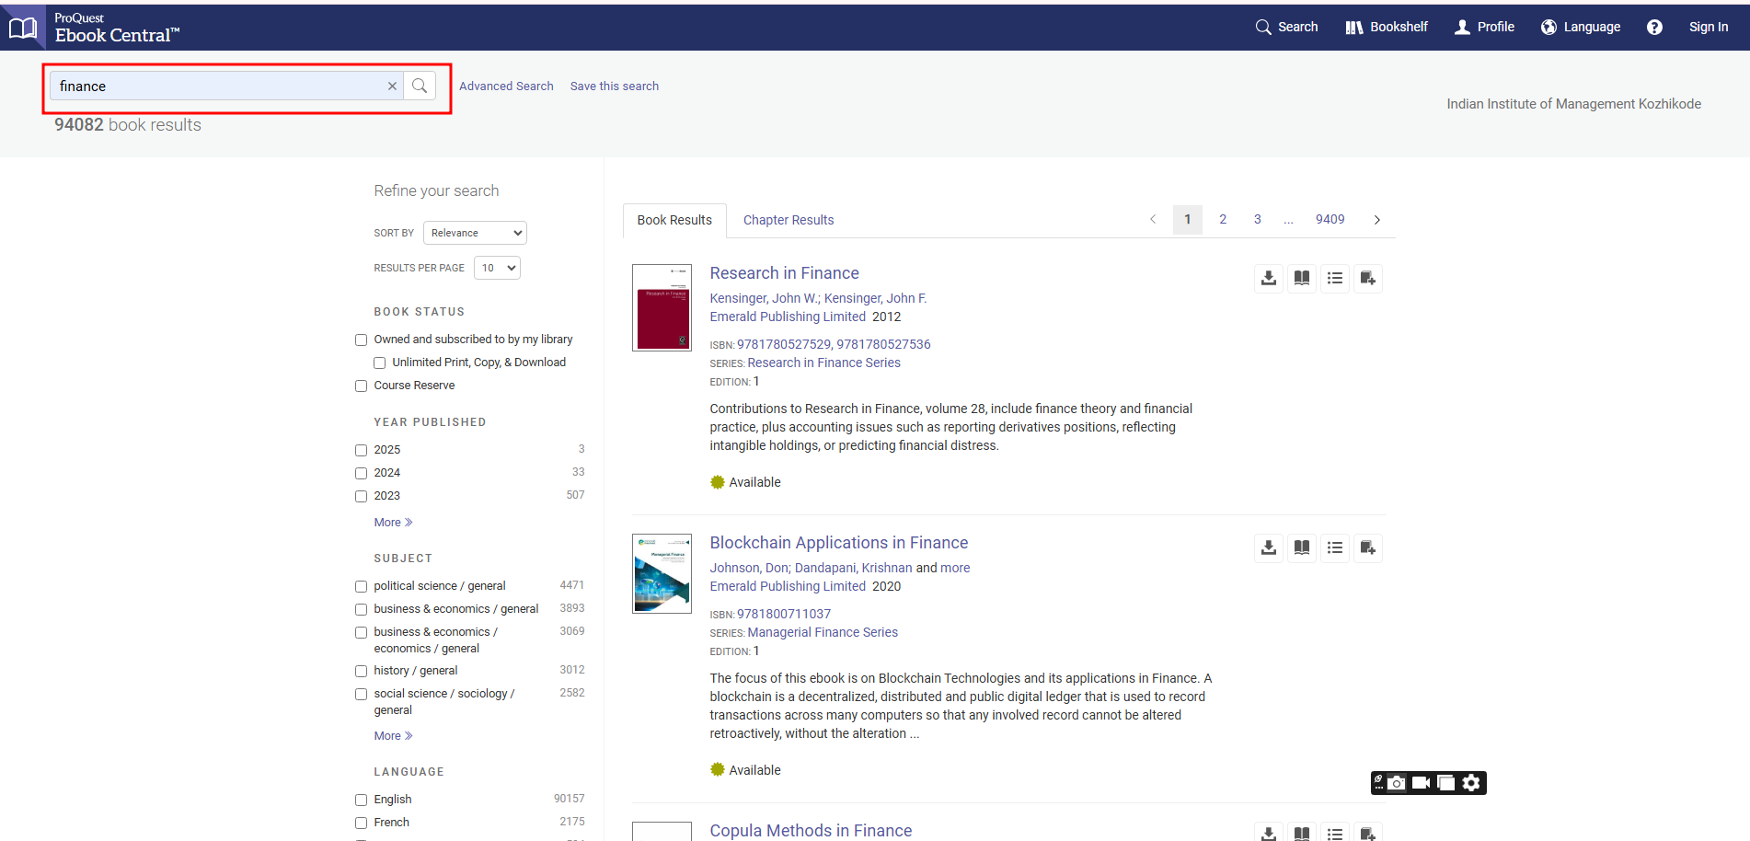Open the help question mark icon
This screenshot has height=841, width=1750.
[1653, 27]
